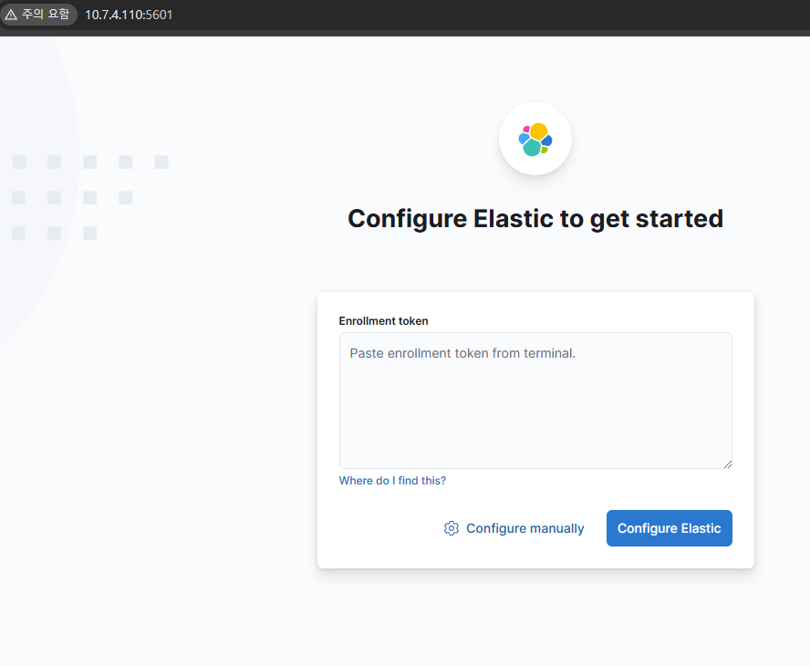Click the '주의 요함' security chip
This screenshot has height=666, width=810.
(37, 15)
